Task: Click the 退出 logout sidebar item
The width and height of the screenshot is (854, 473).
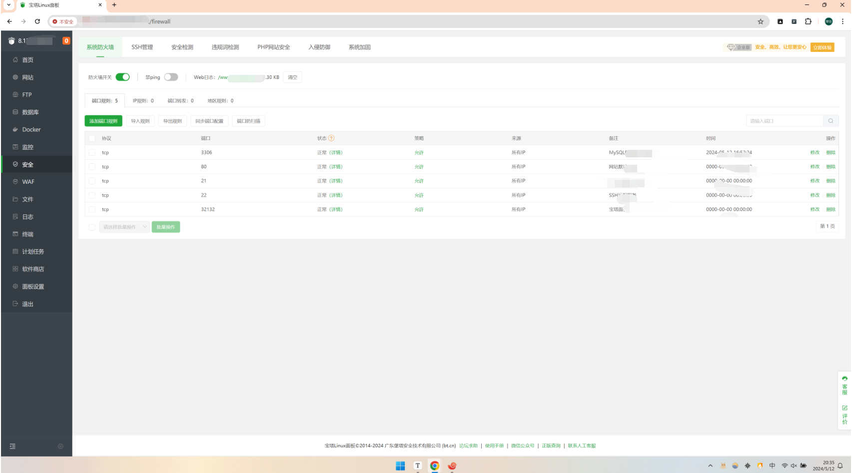Action: pos(36,304)
